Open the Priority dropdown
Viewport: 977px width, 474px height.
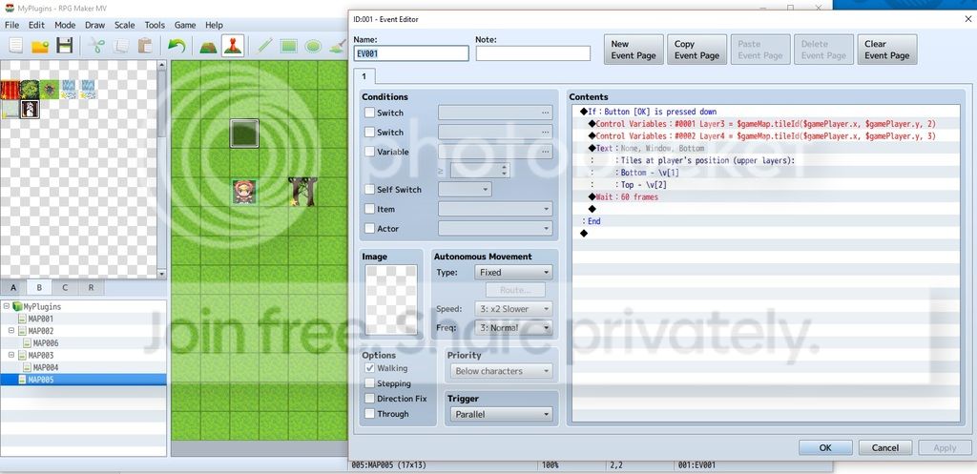pos(501,371)
